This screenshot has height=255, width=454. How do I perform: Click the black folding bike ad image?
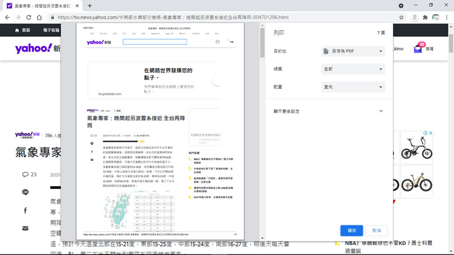(417, 148)
